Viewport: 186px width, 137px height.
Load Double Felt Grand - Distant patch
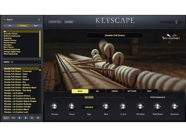point(21,79)
